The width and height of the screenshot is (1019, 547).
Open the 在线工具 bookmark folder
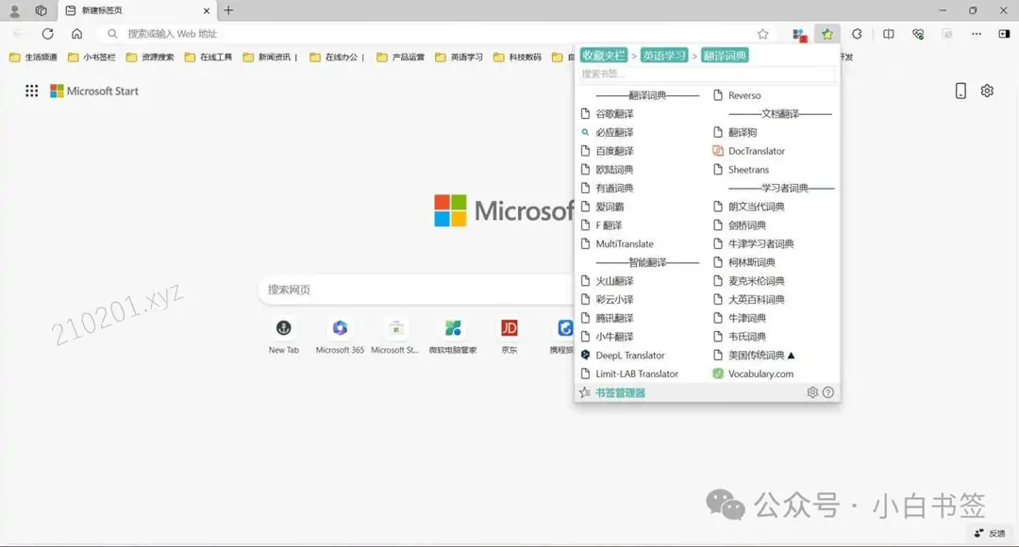point(209,58)
